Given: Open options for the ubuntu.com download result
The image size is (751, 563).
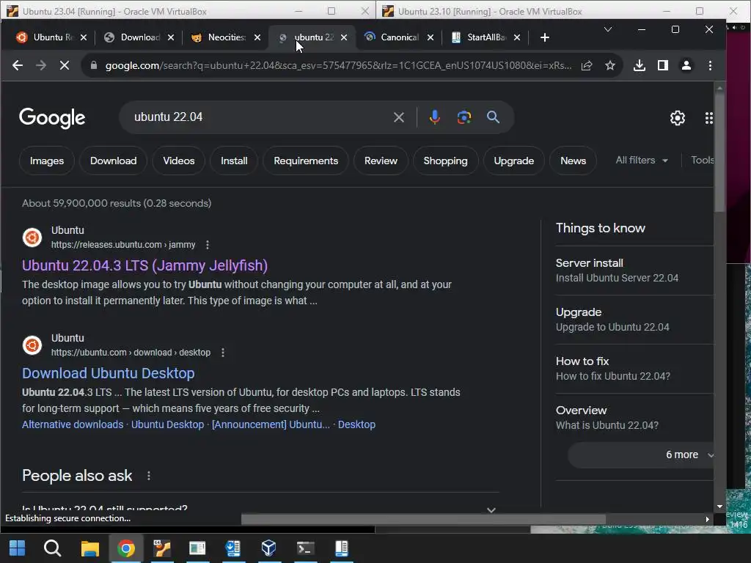Looking at the screenshot, I should pyautogui.click(x=223, y=353).
